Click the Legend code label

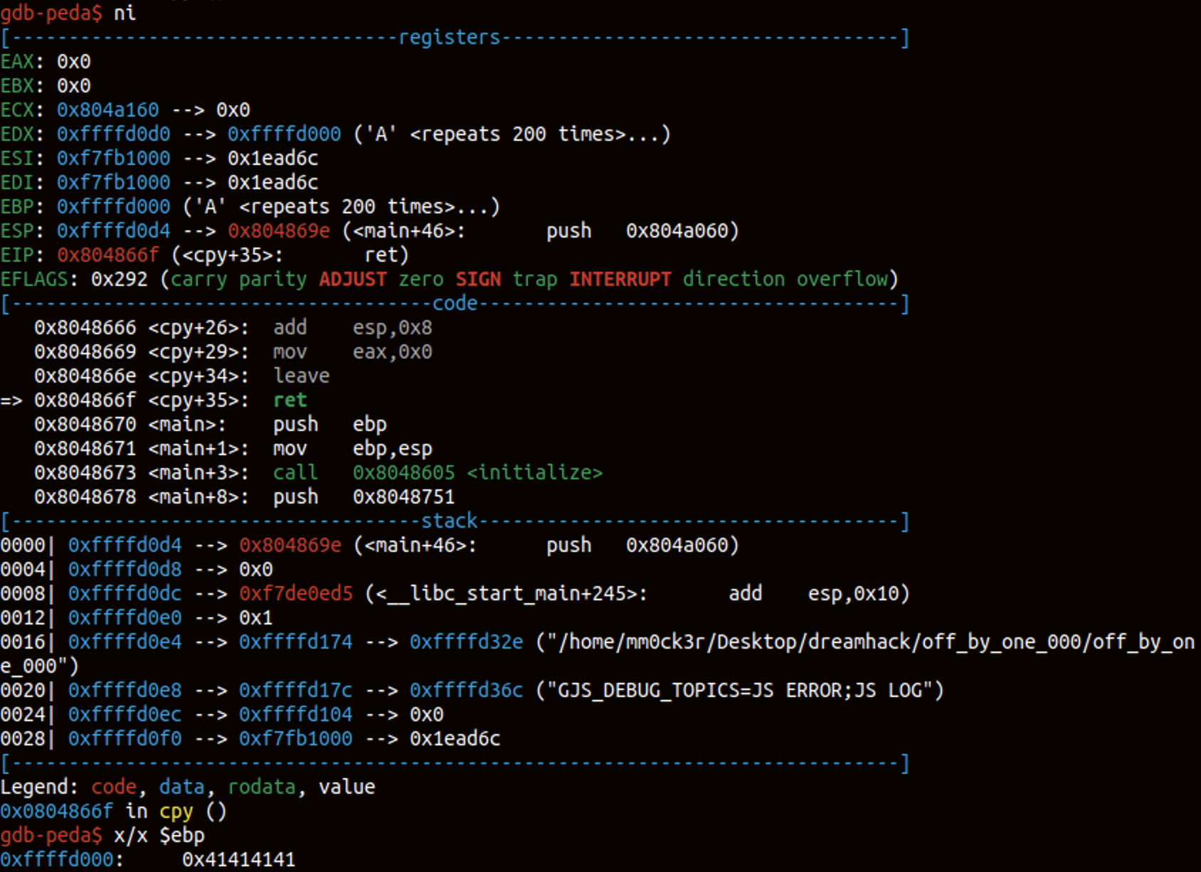(x=114, y=787)
